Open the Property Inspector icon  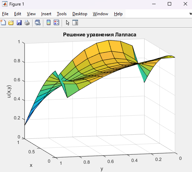pos(75,22)
